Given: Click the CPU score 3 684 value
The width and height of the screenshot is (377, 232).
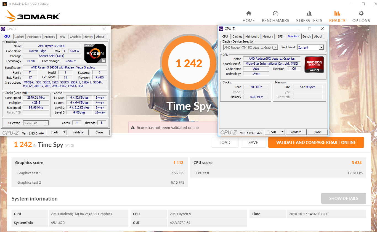Looking at the screenshot, I should pyautogui.click(x=357, y=163).
